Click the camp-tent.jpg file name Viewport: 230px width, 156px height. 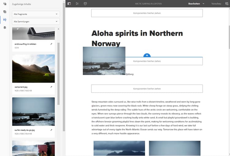coord(21,87)
